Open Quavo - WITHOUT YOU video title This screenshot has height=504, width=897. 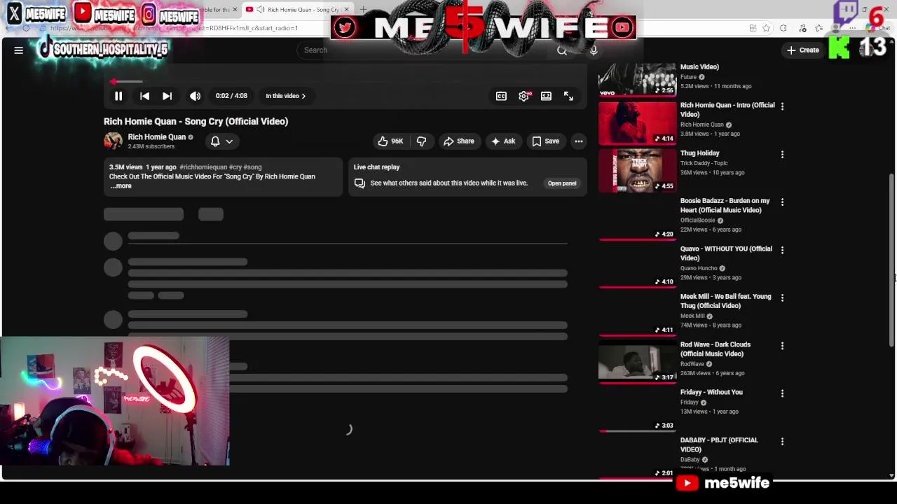point(726,253)
